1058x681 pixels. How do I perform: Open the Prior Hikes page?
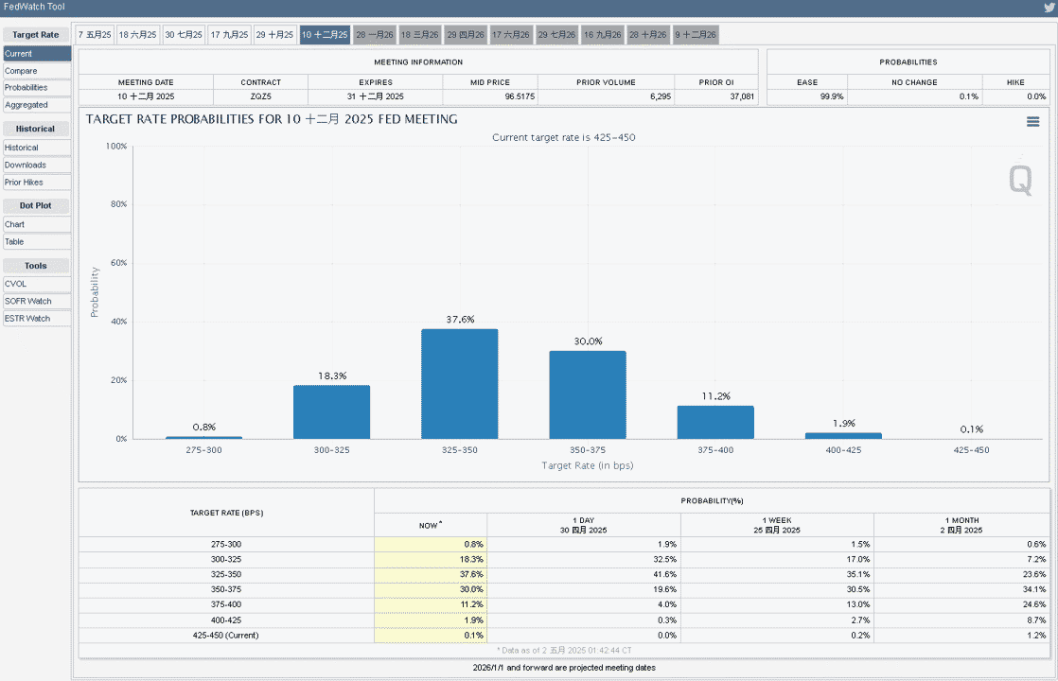37,183
